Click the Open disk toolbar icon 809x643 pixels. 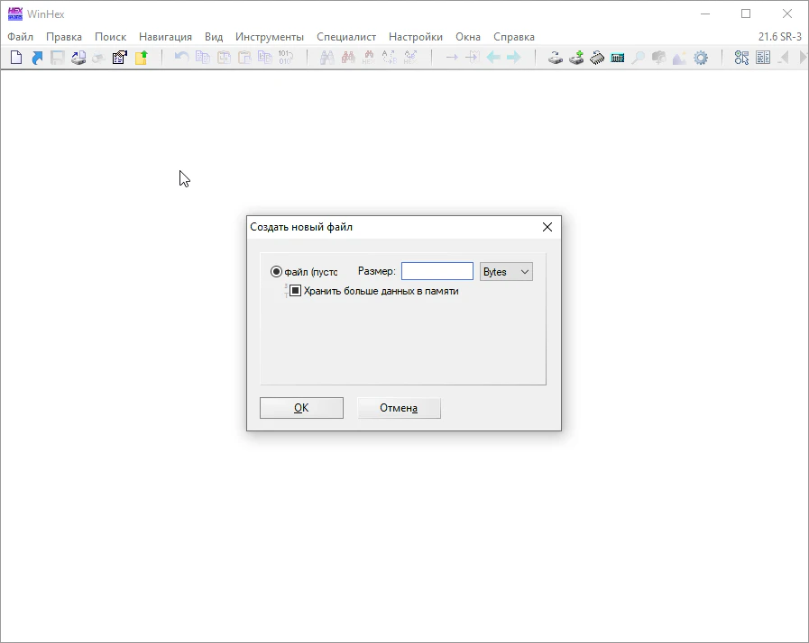point(556,58)
